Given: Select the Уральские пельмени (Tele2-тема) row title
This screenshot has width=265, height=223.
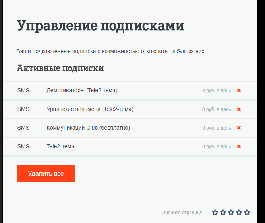Looking at the screenshot, I should (x=90, y=109).
